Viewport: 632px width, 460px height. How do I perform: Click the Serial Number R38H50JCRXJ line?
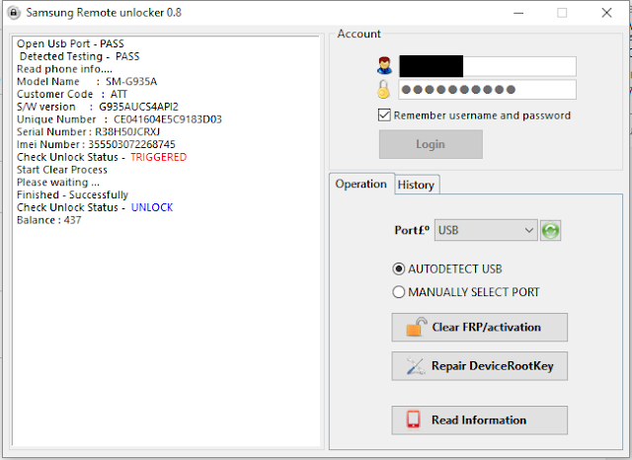[88, 132]
